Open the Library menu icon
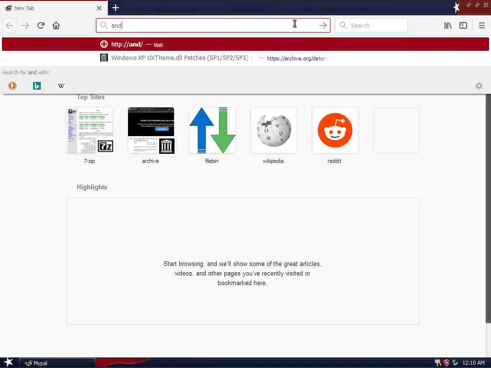 448,25
